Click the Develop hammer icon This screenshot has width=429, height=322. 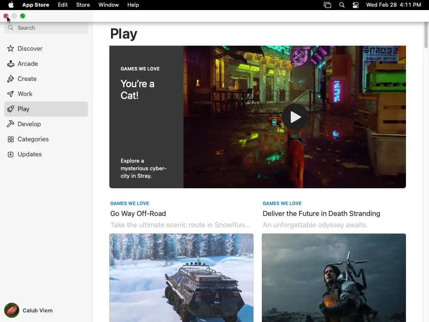coord(10,124)
